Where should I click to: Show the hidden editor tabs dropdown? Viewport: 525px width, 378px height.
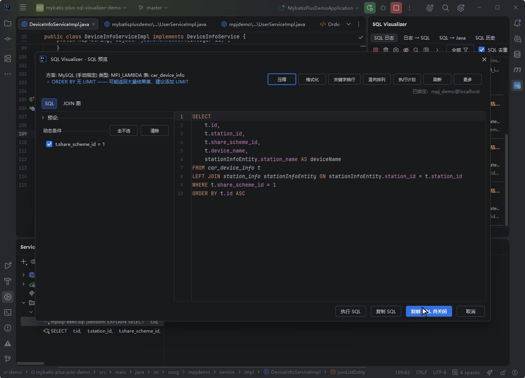[x=349, y=24]
